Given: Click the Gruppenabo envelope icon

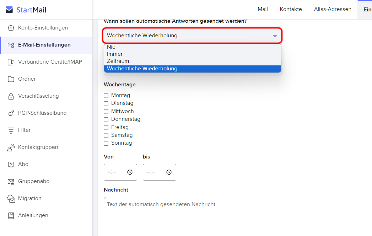Looking at the screenshot, I should tap(11, 182).
